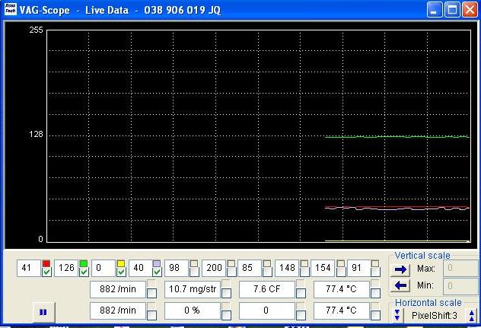The height and width of the screenshot is (328, 481).
Task: Click the yellow color swatch beside 0
Action: coord(121,263)
